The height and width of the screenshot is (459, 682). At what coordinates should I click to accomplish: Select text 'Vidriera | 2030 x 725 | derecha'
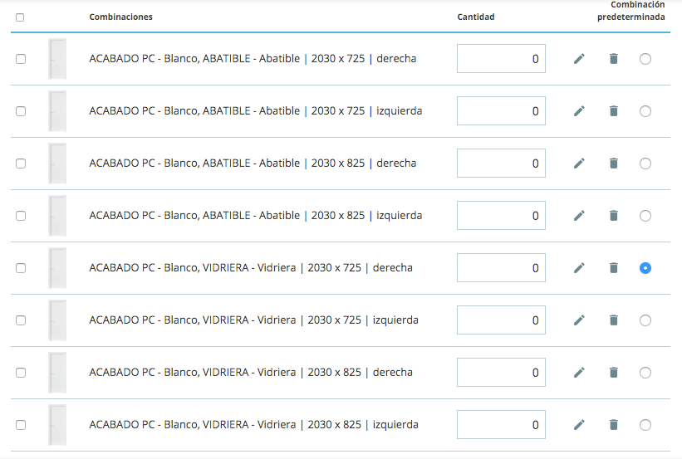(335, 268)
